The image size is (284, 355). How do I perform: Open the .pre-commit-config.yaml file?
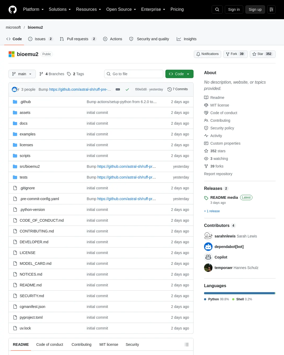(39, 199)
